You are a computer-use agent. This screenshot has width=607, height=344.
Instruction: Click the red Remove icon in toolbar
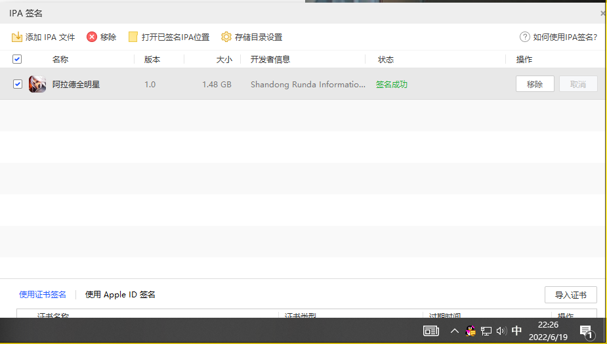(92, 37)
